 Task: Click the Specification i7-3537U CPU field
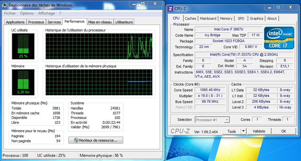(244, 54)
